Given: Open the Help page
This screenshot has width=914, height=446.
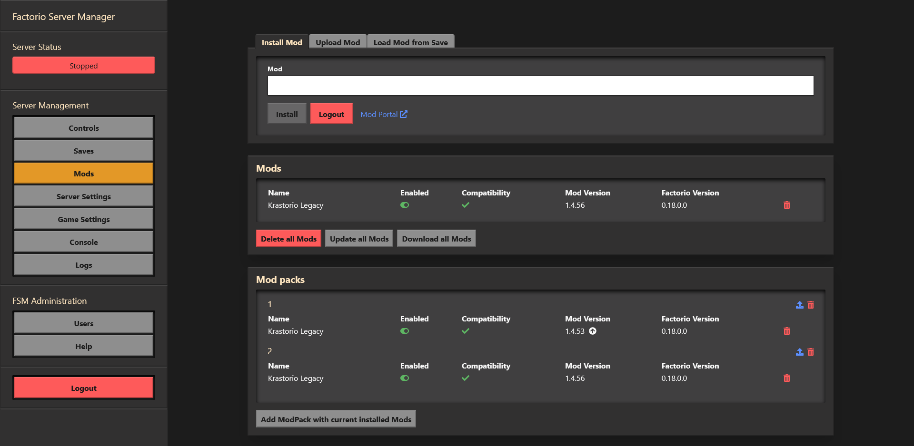Looking at the screenshot, I should pos(84,346).
